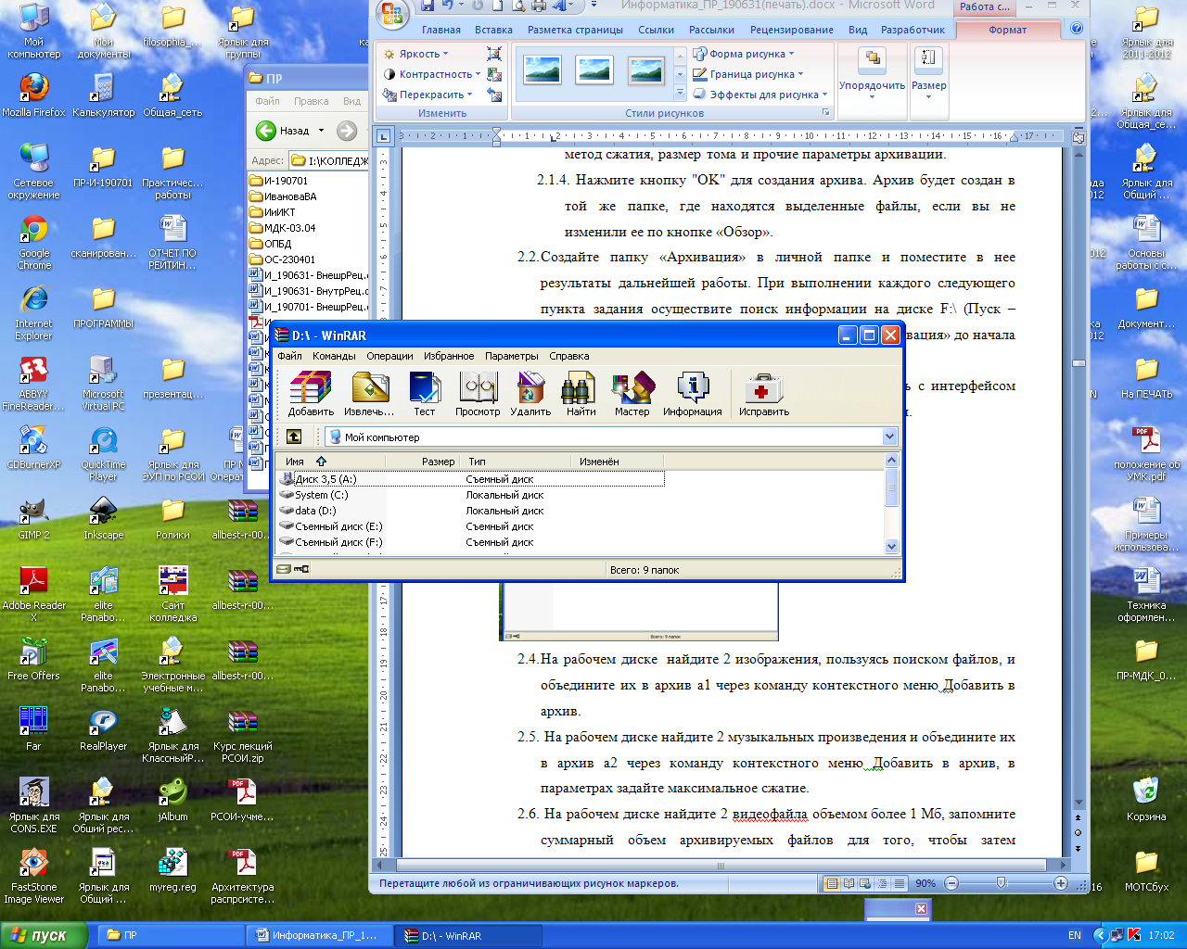
Task: Open the Просмотр (View) tool in WinRAR
Action: [478, 393]
